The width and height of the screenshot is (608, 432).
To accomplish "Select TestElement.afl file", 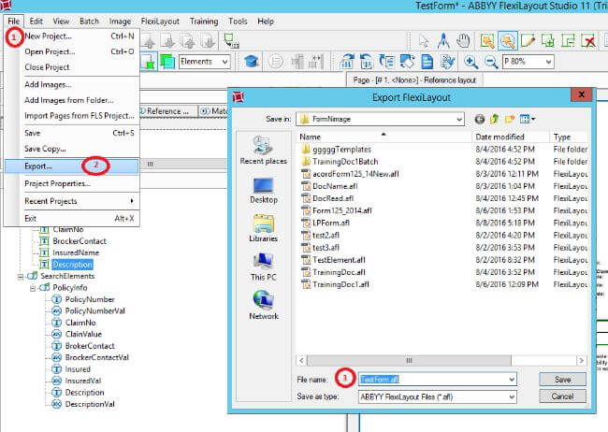I will click(334, 260).
